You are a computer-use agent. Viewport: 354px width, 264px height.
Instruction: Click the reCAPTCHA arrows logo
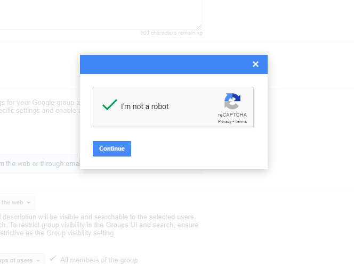click(232, 101)
